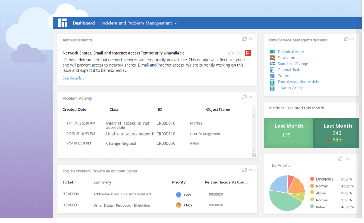
Task: Click Additional Icons - file system based summary
Action: pyautogui.click(x=122, y=194)
